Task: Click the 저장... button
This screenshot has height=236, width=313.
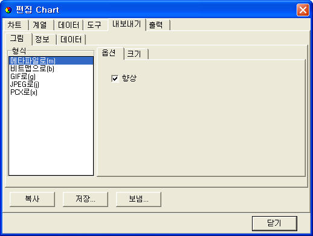Action: [x=85, y=199]
